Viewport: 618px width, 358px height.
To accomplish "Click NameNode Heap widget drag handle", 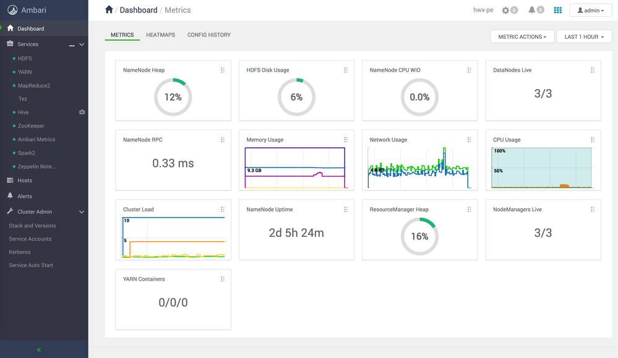I will (x=223, y=70).
